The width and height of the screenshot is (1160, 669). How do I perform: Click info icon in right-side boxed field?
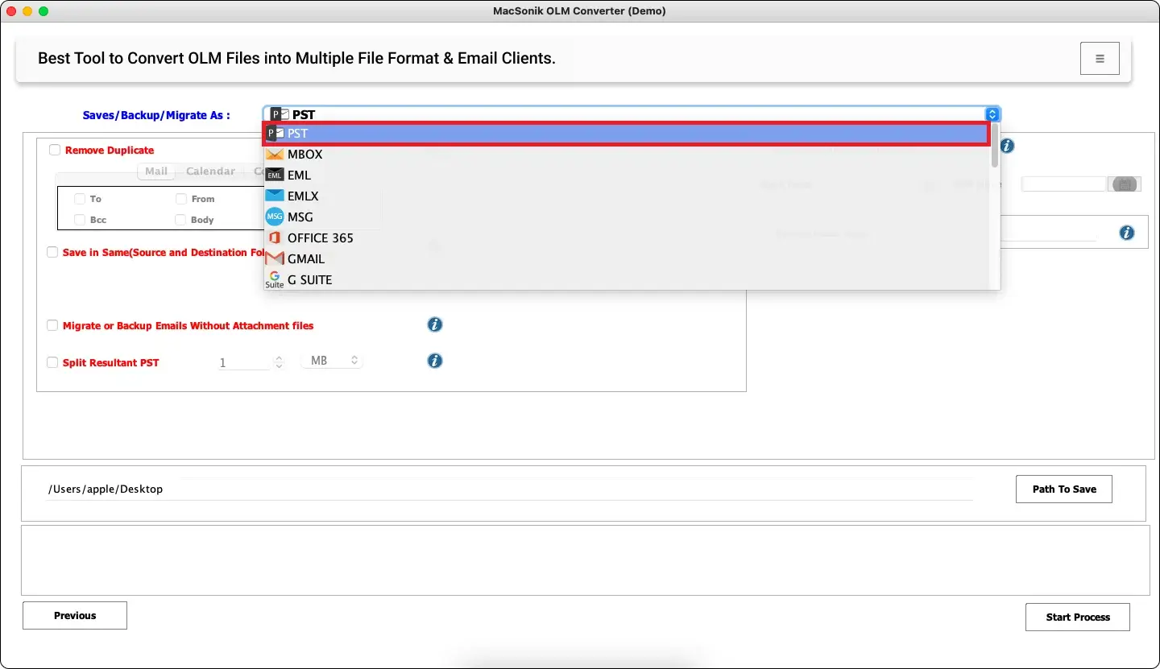pyautogui.click(x=1127, y=233)
